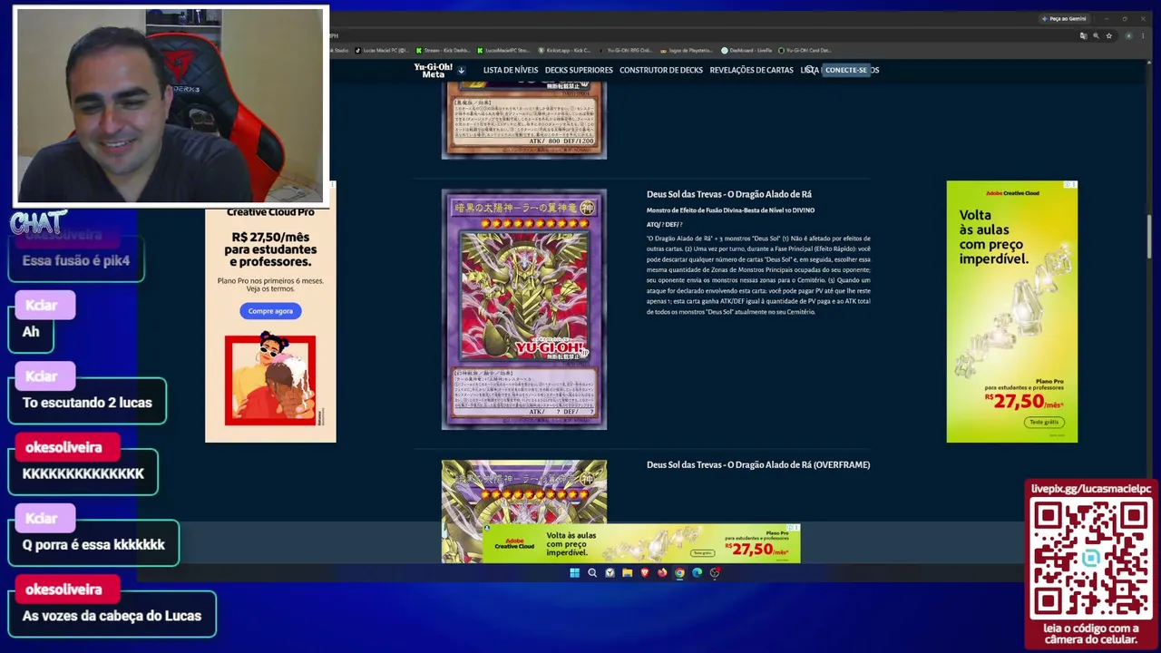
Task: Open the site search magnifier icon
Action: [810, 70]
